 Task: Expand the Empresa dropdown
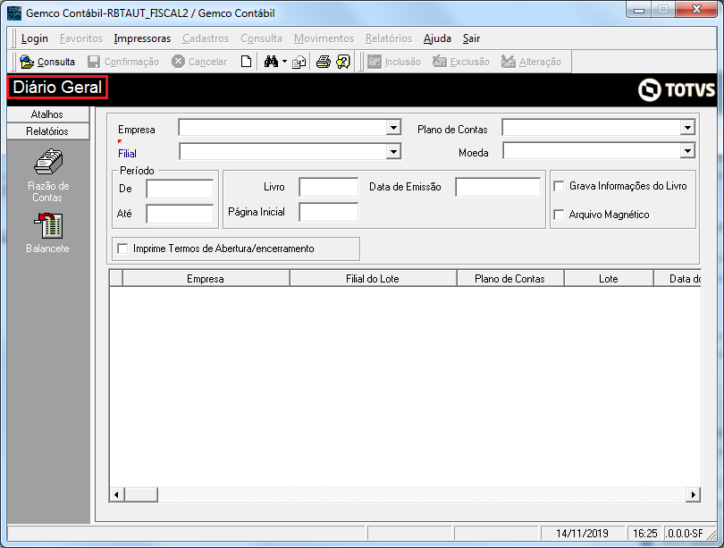[393, 128]
